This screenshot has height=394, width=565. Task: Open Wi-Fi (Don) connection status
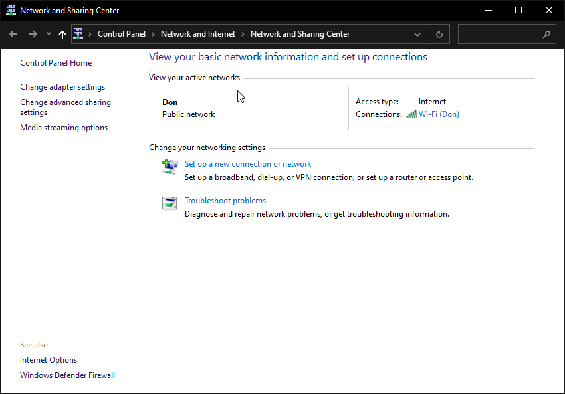point(439,114)
